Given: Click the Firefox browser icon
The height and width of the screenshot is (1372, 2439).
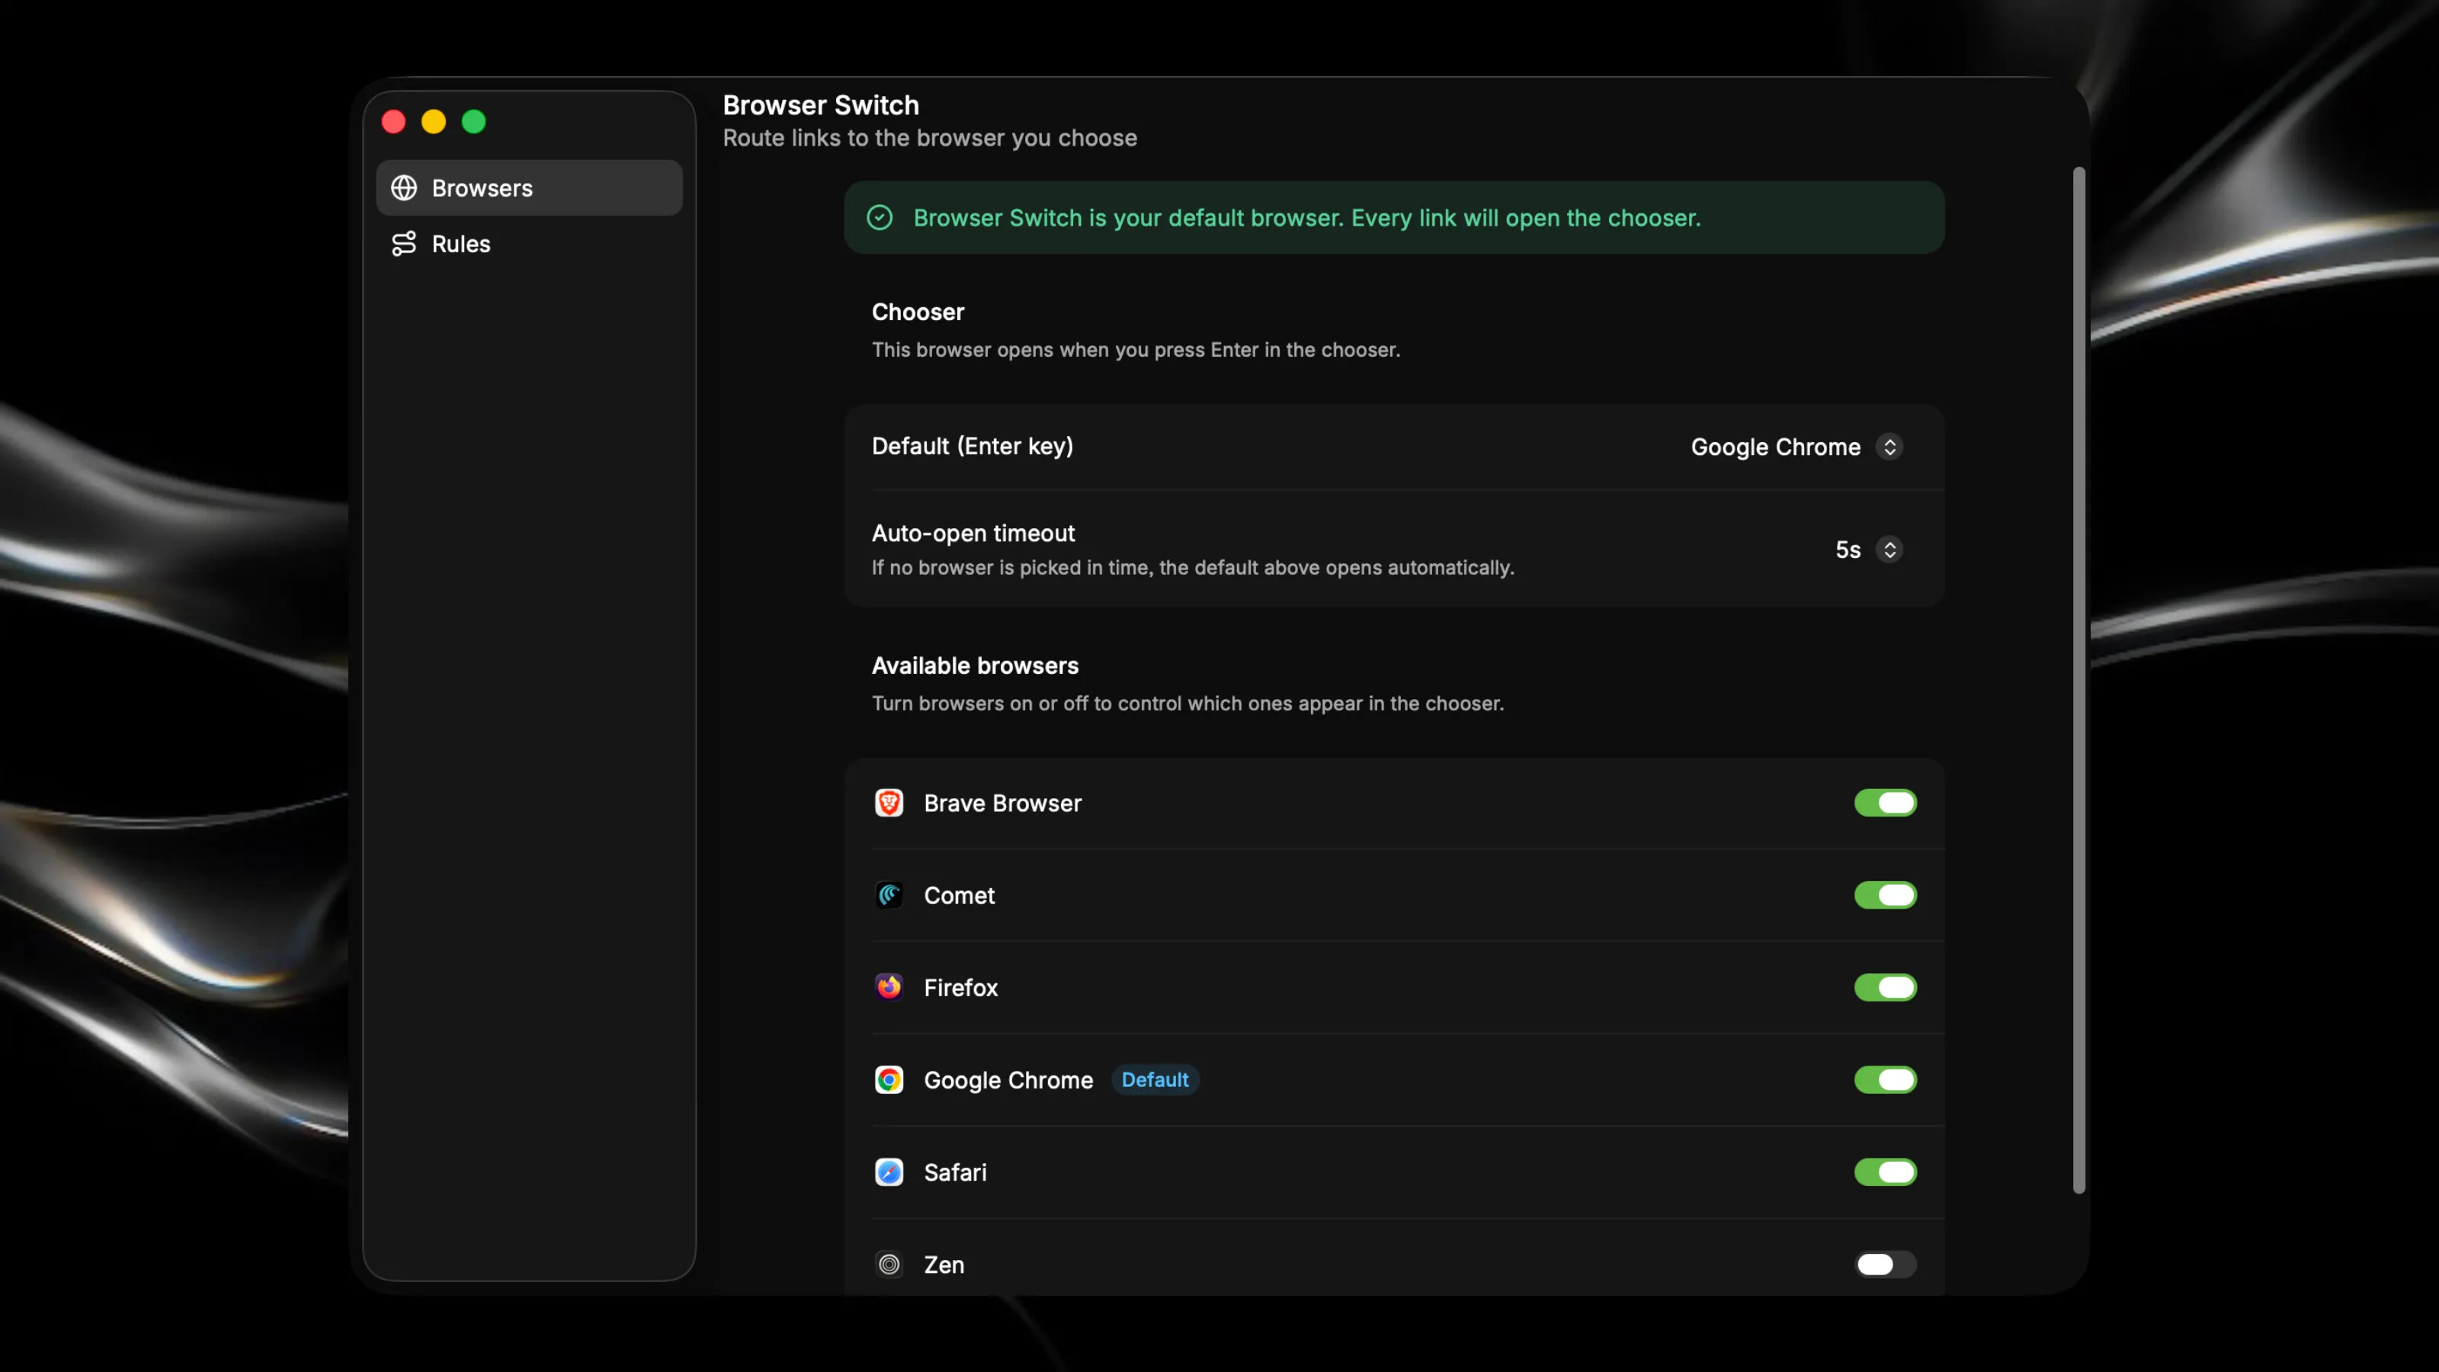Looking at the screenshot, I should [889, 988].
